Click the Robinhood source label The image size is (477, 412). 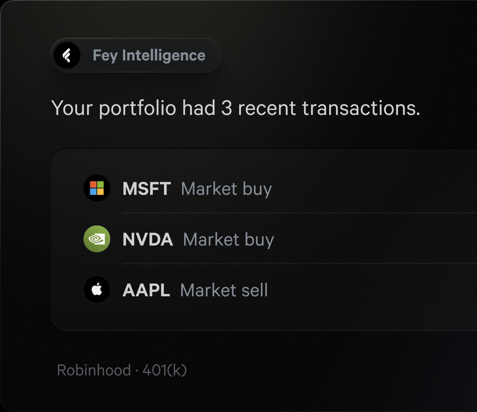click(x=93, y=370)
